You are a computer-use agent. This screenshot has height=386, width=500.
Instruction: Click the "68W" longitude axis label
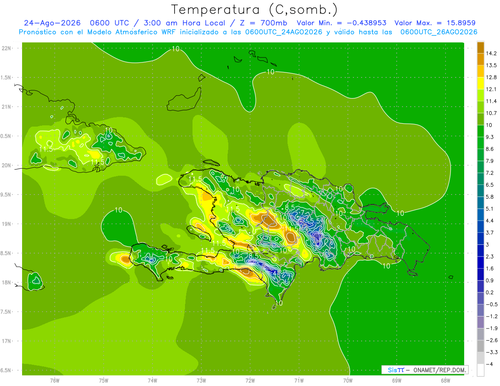445,380
